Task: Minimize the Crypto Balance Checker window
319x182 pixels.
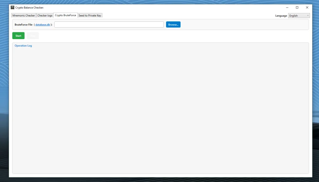Action: [x=287, y=7]
